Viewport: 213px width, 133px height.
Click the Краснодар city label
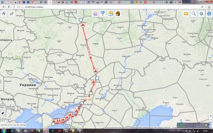(x=79, y=122)
